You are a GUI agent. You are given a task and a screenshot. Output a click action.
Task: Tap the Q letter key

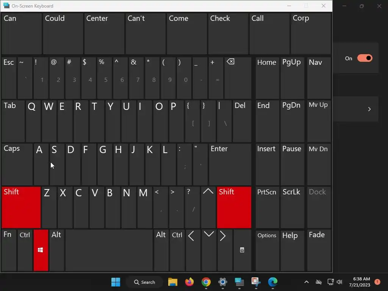click(x=33, y=121)
